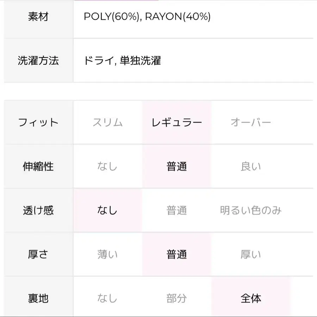Select なし in the 伸縮性 row

(x=107, y=167)
